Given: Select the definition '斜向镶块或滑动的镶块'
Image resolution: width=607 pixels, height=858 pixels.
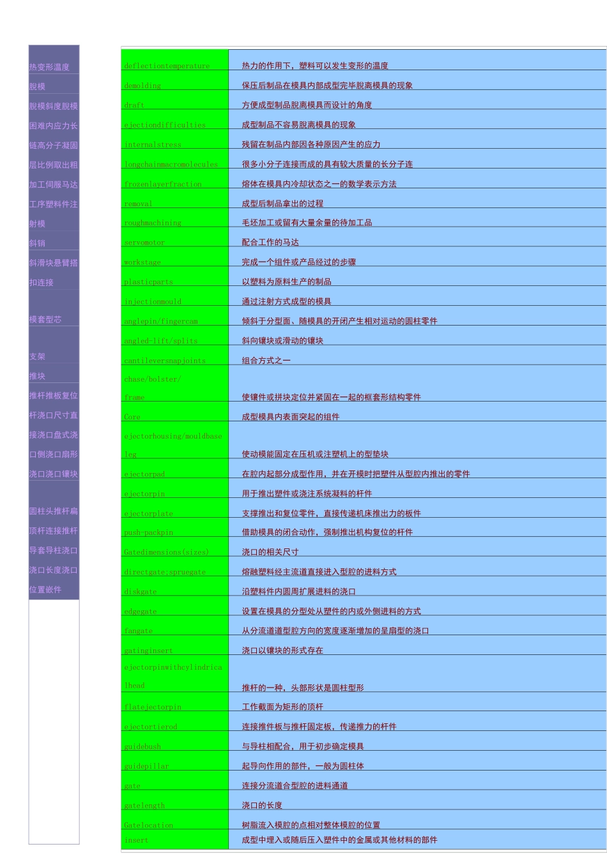Looking at the screenshot, I should (282, 341).
